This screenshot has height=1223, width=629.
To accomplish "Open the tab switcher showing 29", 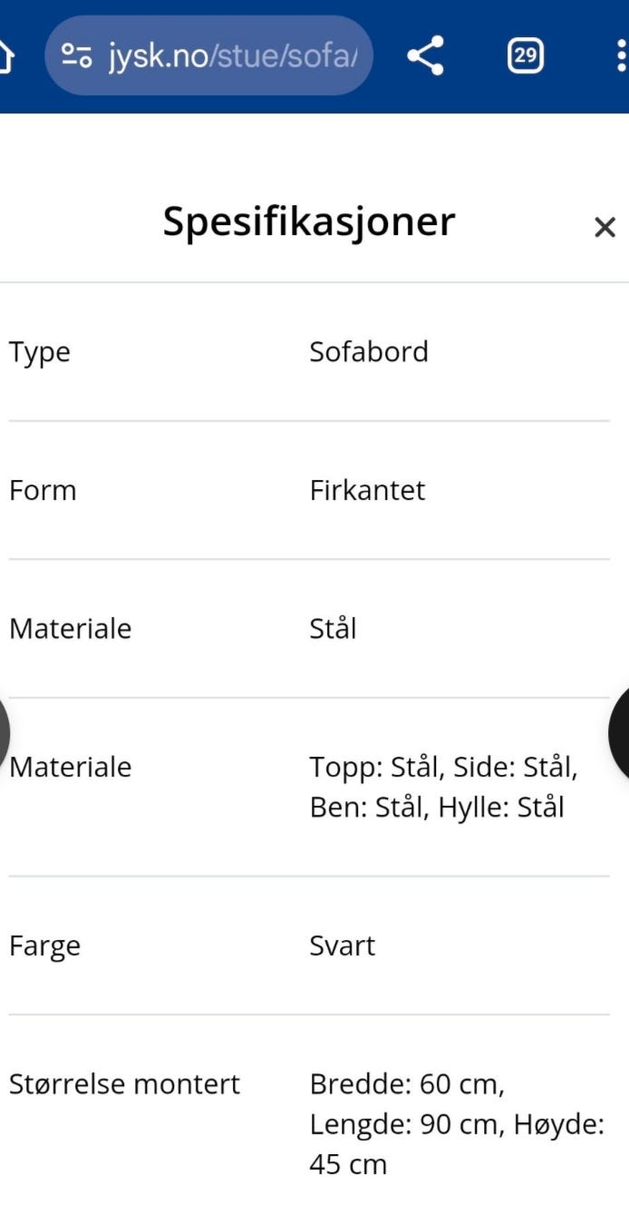I will [525, 56].
